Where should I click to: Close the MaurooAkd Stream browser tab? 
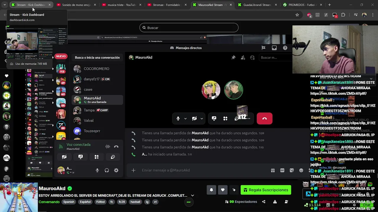231,5
